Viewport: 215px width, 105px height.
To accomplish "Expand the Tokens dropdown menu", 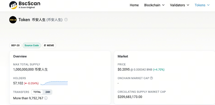I will (x=202, y=5).
